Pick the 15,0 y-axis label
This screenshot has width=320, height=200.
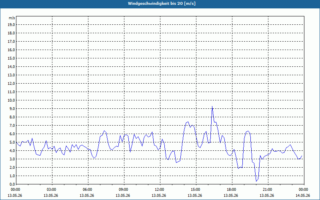pos(11,58)
